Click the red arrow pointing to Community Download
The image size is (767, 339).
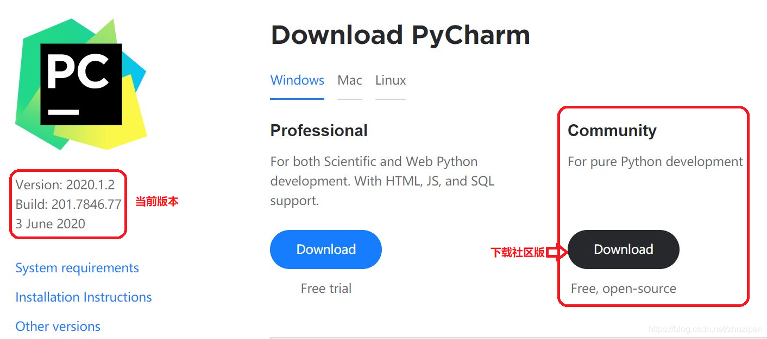pyautogui.click(x=557, y=252)
